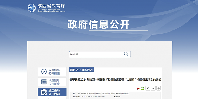Image resolution: width=198 pixels, height=99 pixels.
Task: Decrease font size with A- button
Action: 153,88
